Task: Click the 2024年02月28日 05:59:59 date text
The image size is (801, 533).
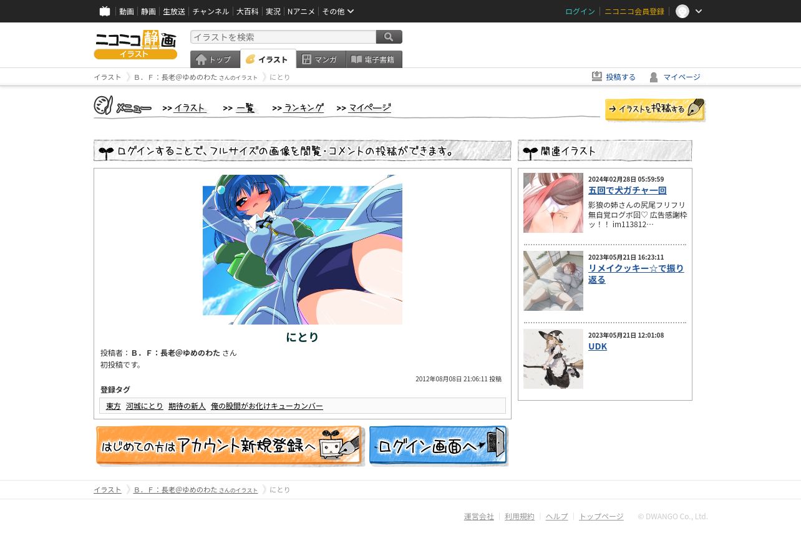Action: click(x=626, y=179)
